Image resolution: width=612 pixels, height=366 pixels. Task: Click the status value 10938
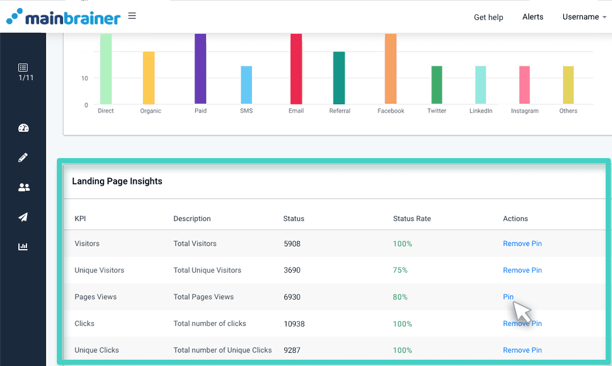295,324
